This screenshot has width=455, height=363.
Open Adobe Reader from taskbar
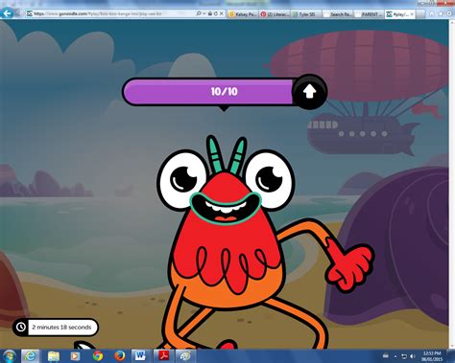pyautogui.click(x=163, y=355)
